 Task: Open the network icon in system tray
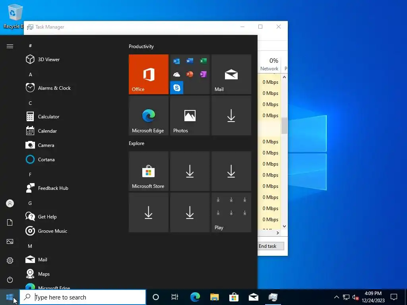click(346, 297)
